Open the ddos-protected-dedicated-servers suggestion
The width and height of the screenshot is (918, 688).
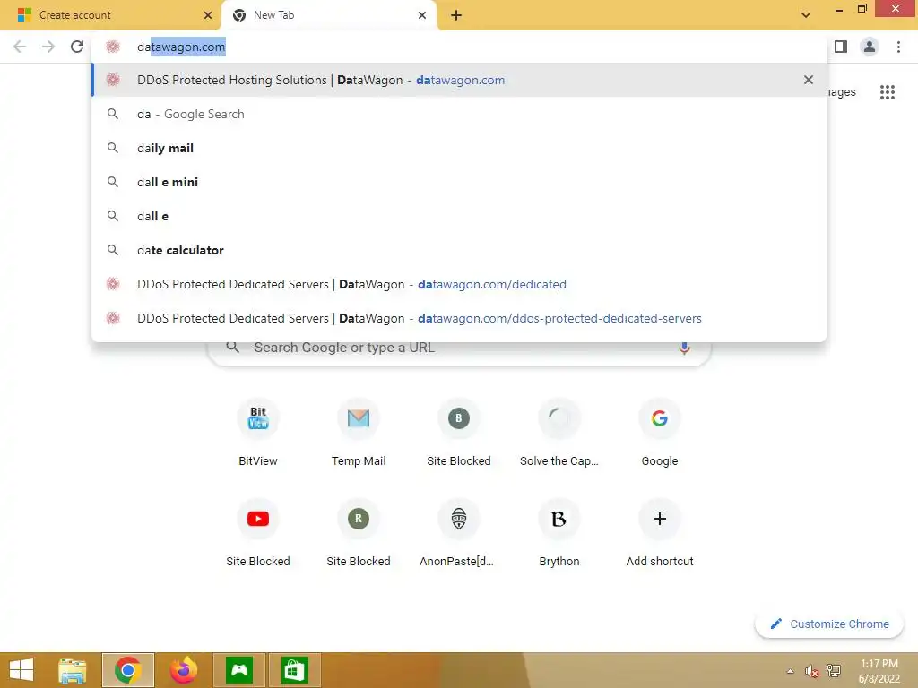(x=459, y=318)
